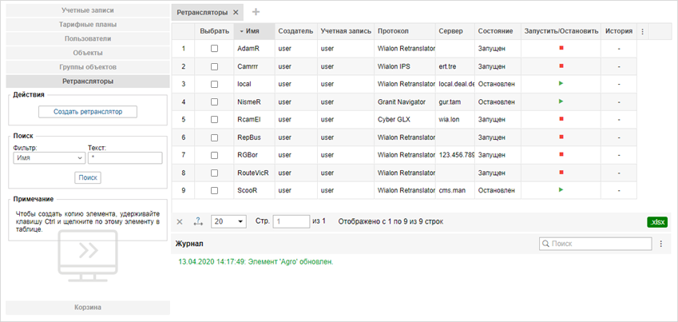
Task: Sort by the Протокол column
Action: click(x=405, y=31)
